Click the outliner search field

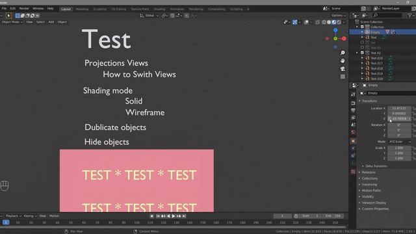coord(387,16)
